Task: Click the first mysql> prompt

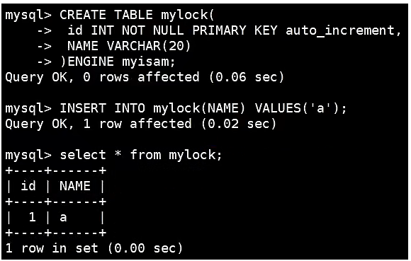Action: point(28,15)
